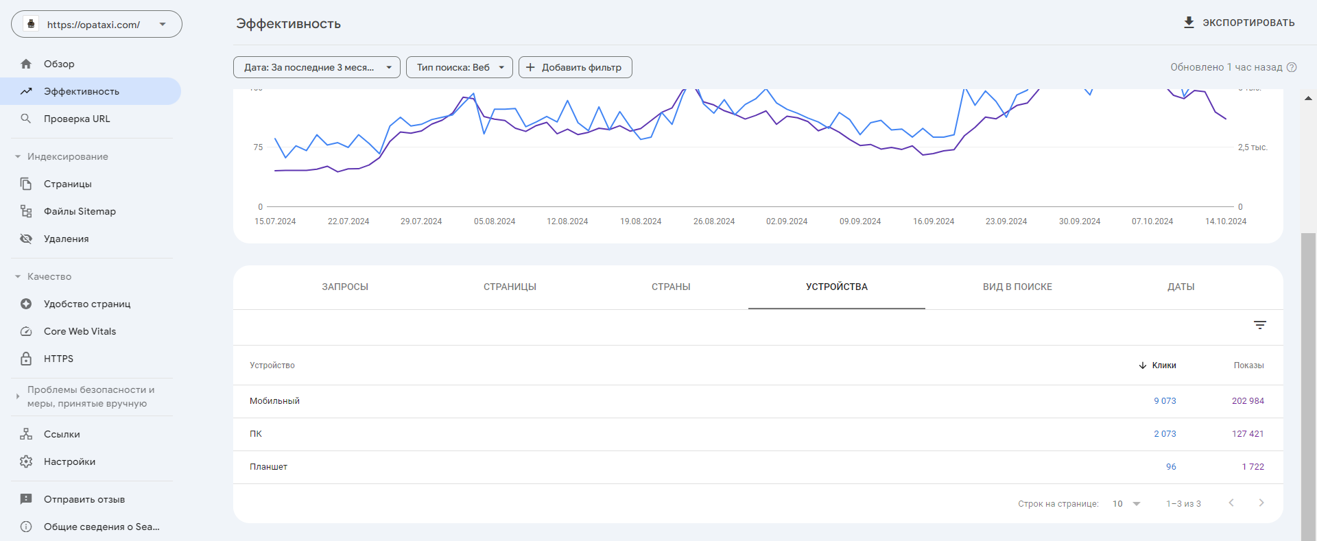Expand Проблемы безопасности section
This screenshot has width=1317, height=541.
click(x=18, y=396)
